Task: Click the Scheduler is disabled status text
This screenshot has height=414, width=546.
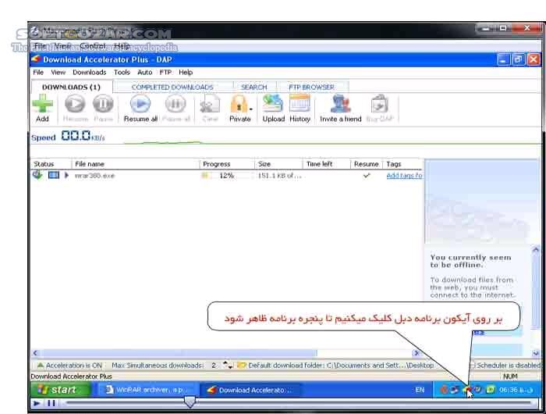Action: point(508,365)
